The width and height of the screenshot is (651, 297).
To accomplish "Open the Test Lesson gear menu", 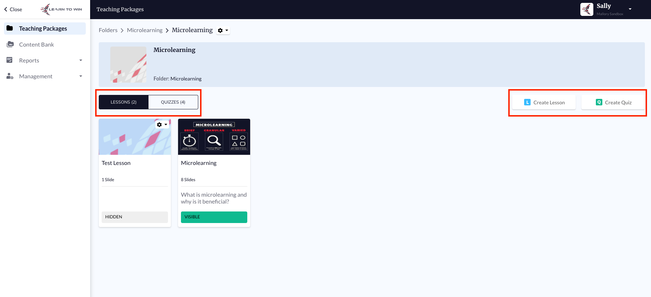I will (x=162, y=125).
